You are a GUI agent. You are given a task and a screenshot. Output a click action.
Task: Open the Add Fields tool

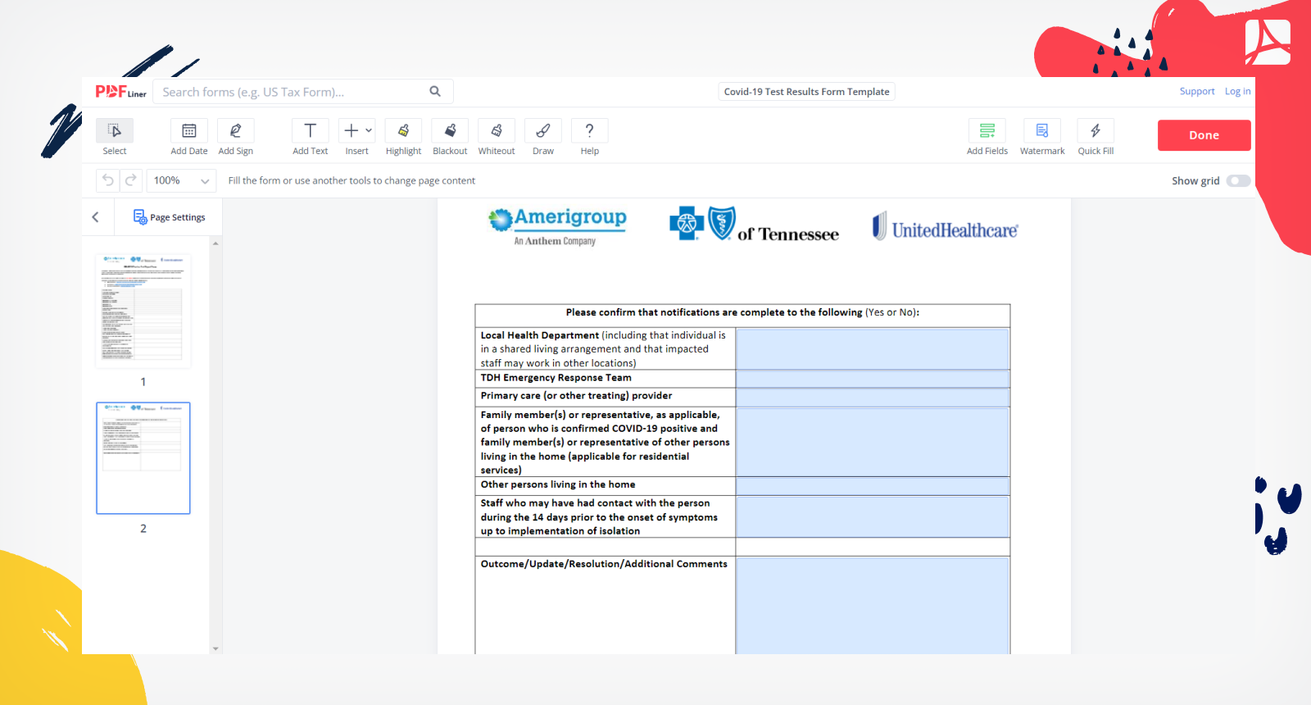[x=987, y=137]
